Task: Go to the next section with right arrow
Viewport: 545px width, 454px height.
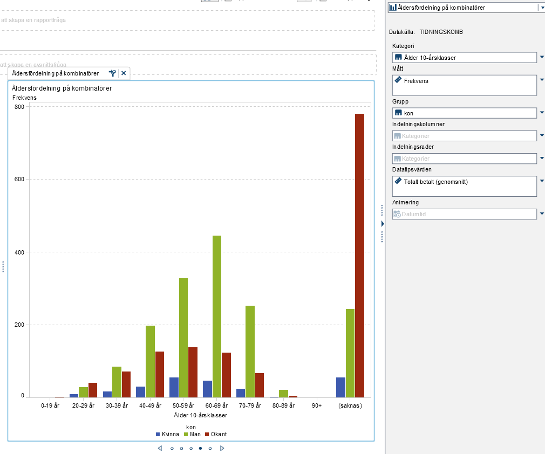Action: click(x=222, y=448)
